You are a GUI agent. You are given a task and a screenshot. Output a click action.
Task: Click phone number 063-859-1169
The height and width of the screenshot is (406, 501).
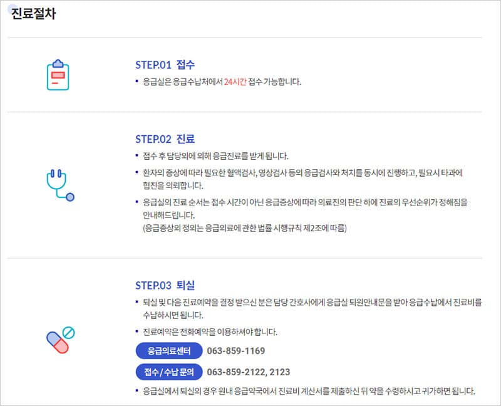point(236,350)
